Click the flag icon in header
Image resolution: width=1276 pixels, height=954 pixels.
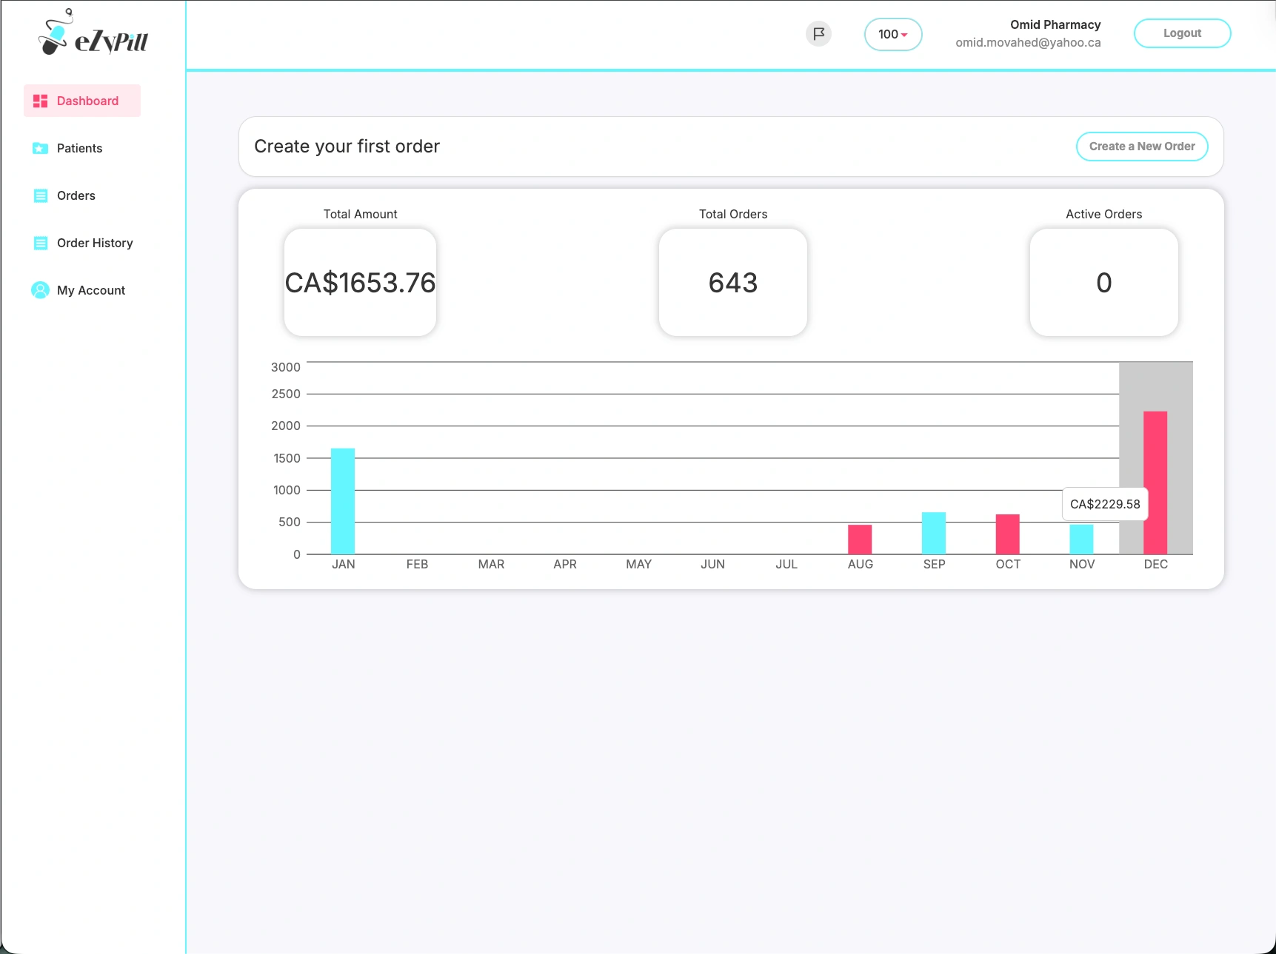pos(818,34)
